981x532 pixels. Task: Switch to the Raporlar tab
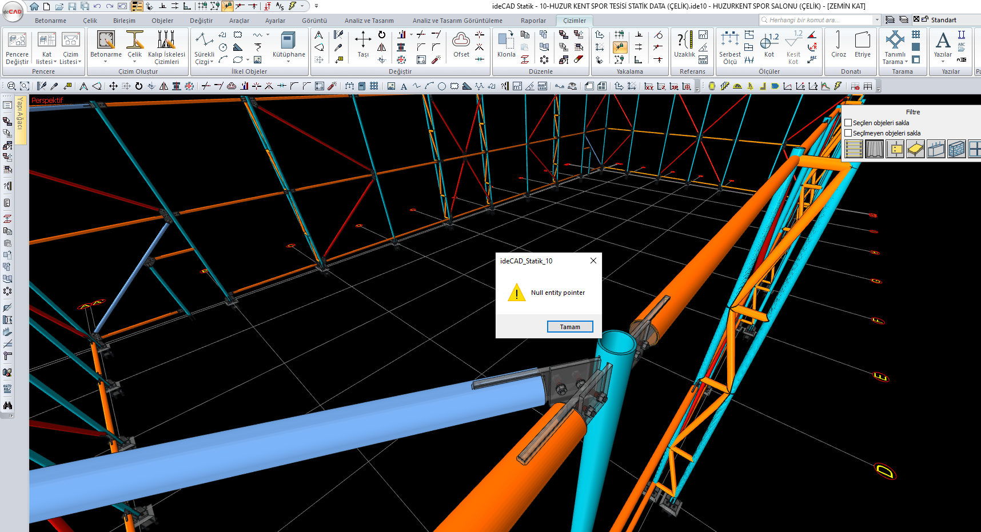(533, 21)
